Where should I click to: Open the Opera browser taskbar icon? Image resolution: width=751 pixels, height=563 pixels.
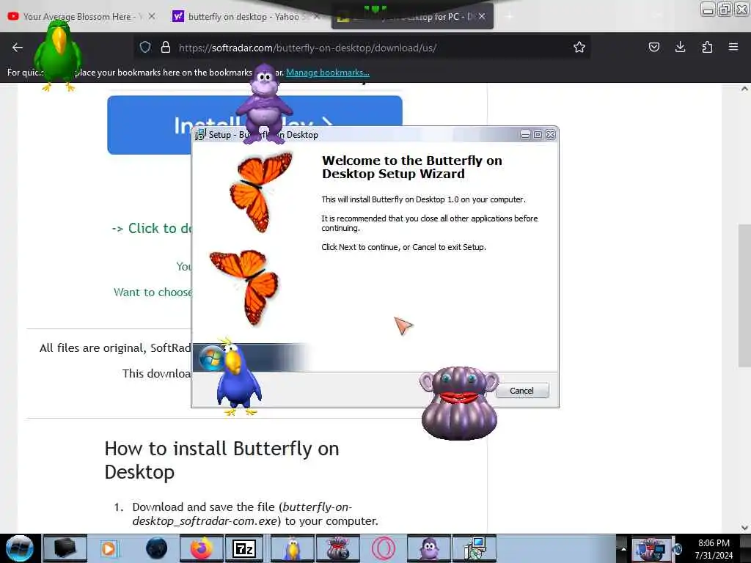click(x=384, y=548)
